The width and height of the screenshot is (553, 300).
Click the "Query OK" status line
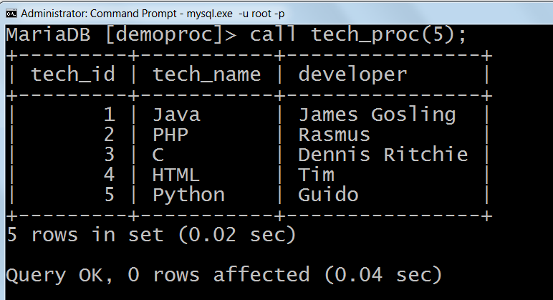coord(223,275)
